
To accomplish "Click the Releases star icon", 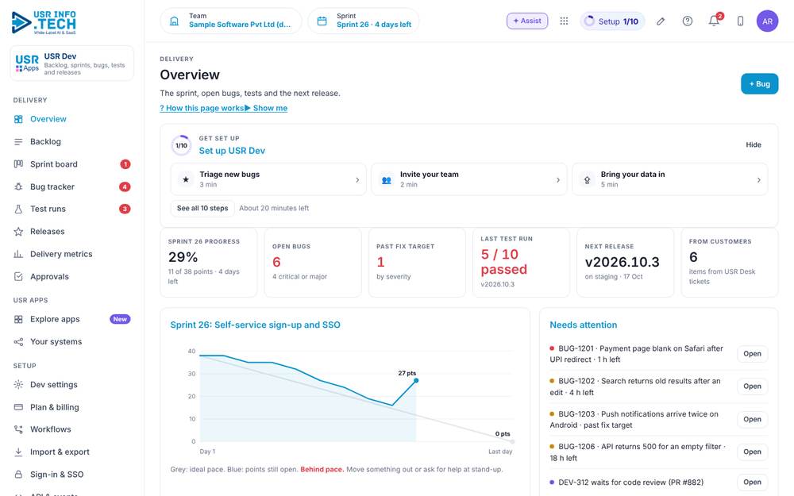I will pyautogui.click(x=18, y=231).
